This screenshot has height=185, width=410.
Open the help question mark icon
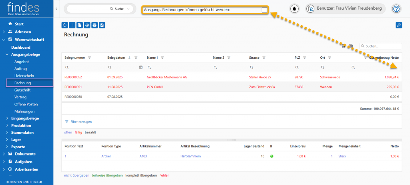pos(396,9)
